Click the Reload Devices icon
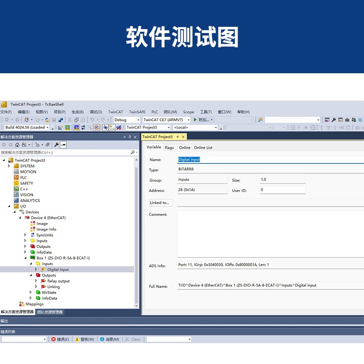364x364 pixels. click(83, 127)
